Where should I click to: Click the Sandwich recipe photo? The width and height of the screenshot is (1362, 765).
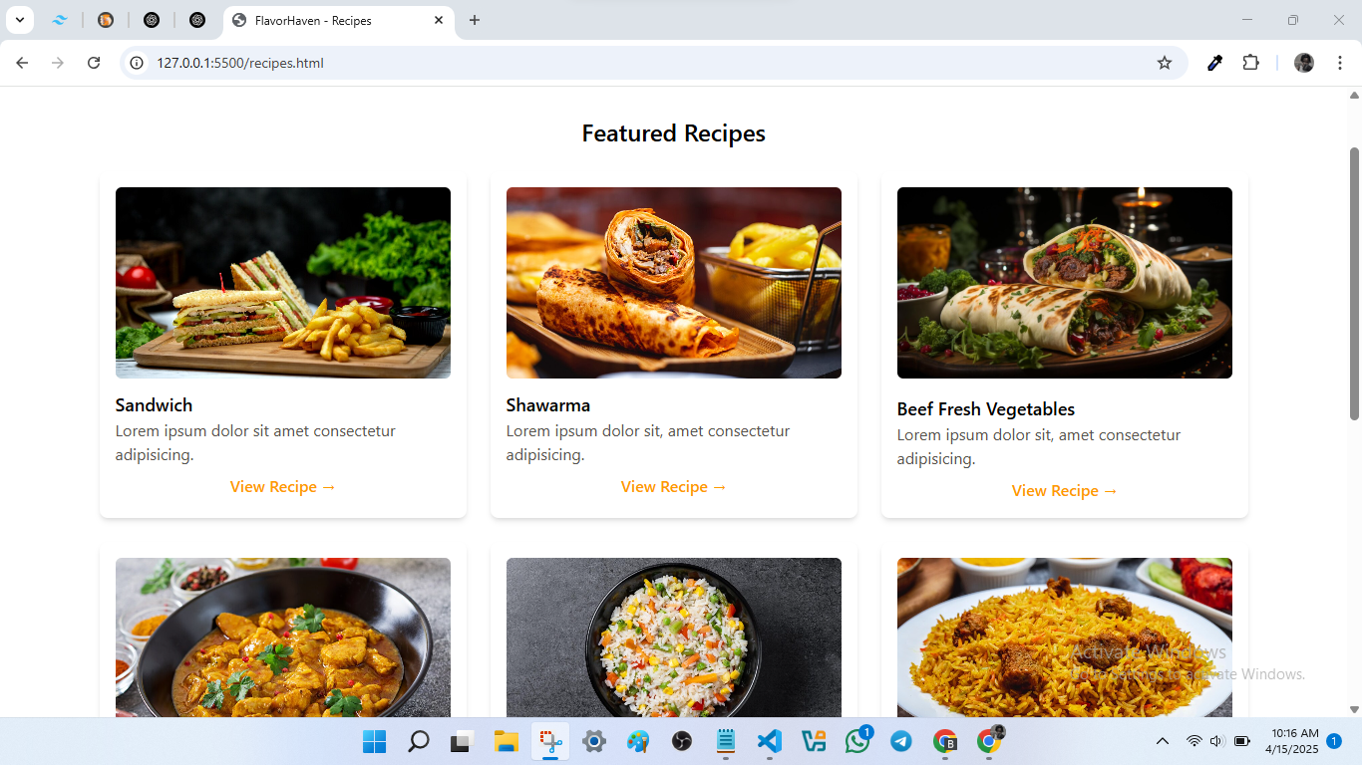click(x=283, y=283)
